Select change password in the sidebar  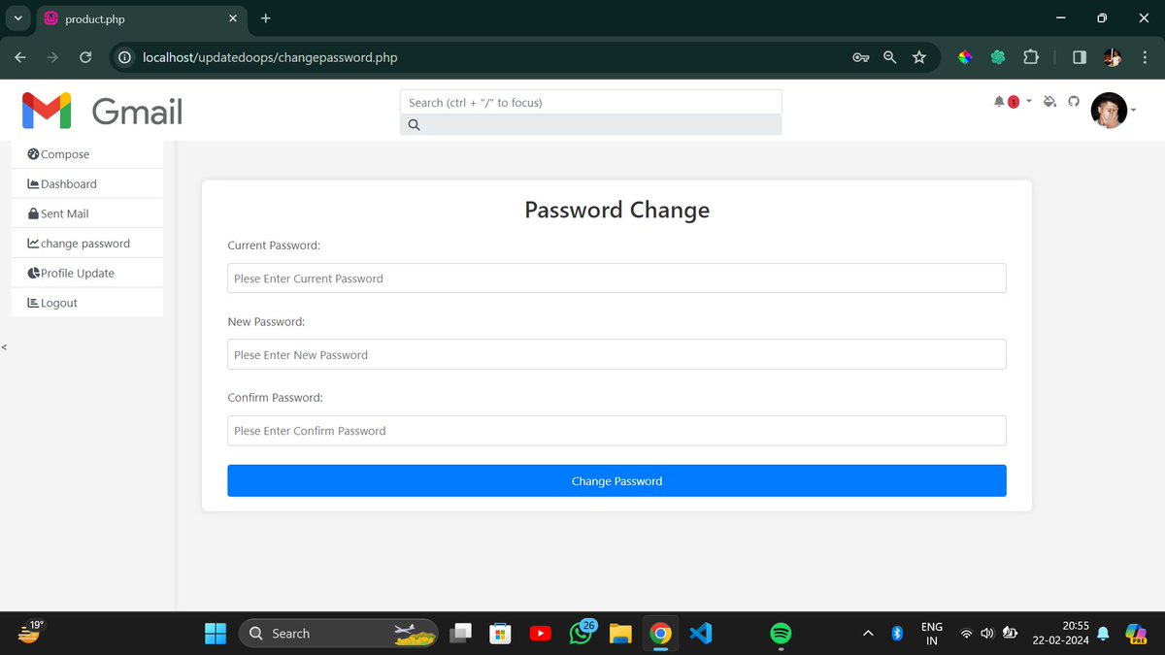pyautogui.click(x=87, y=244)
